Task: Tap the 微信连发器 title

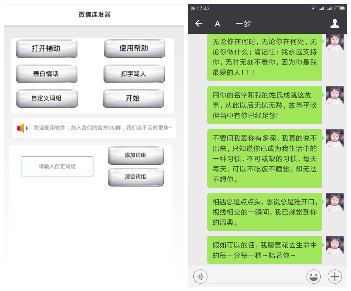Action: (95, 14)
